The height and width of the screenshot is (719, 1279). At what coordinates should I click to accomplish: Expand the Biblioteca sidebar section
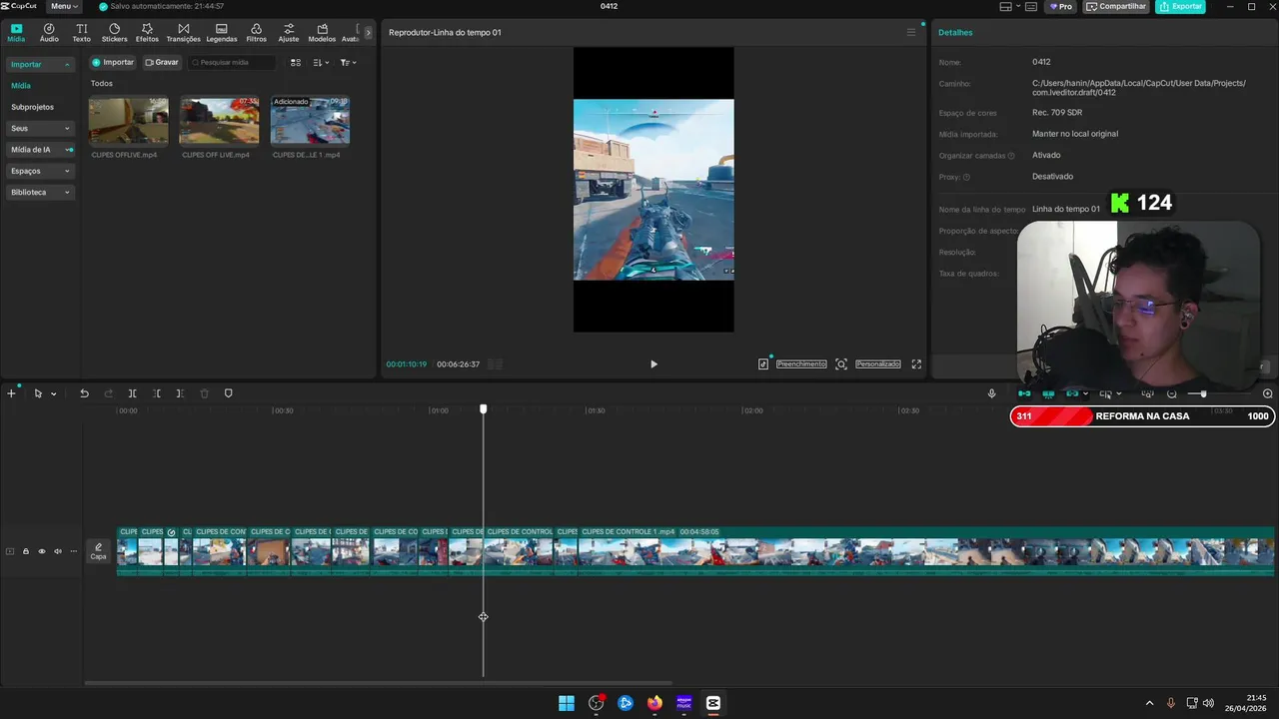40,192
